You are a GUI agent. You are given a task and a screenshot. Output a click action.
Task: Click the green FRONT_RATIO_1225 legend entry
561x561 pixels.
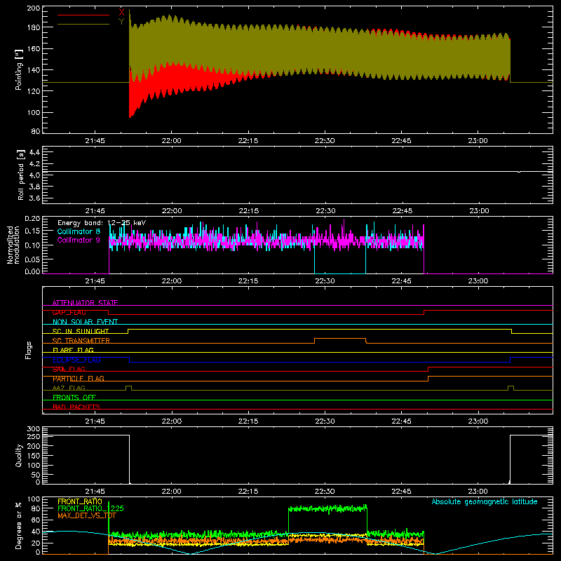tap(90, 508)
